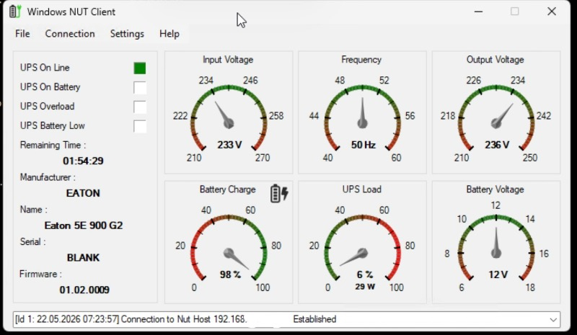Click the BLANK serial value

point(83,258)
